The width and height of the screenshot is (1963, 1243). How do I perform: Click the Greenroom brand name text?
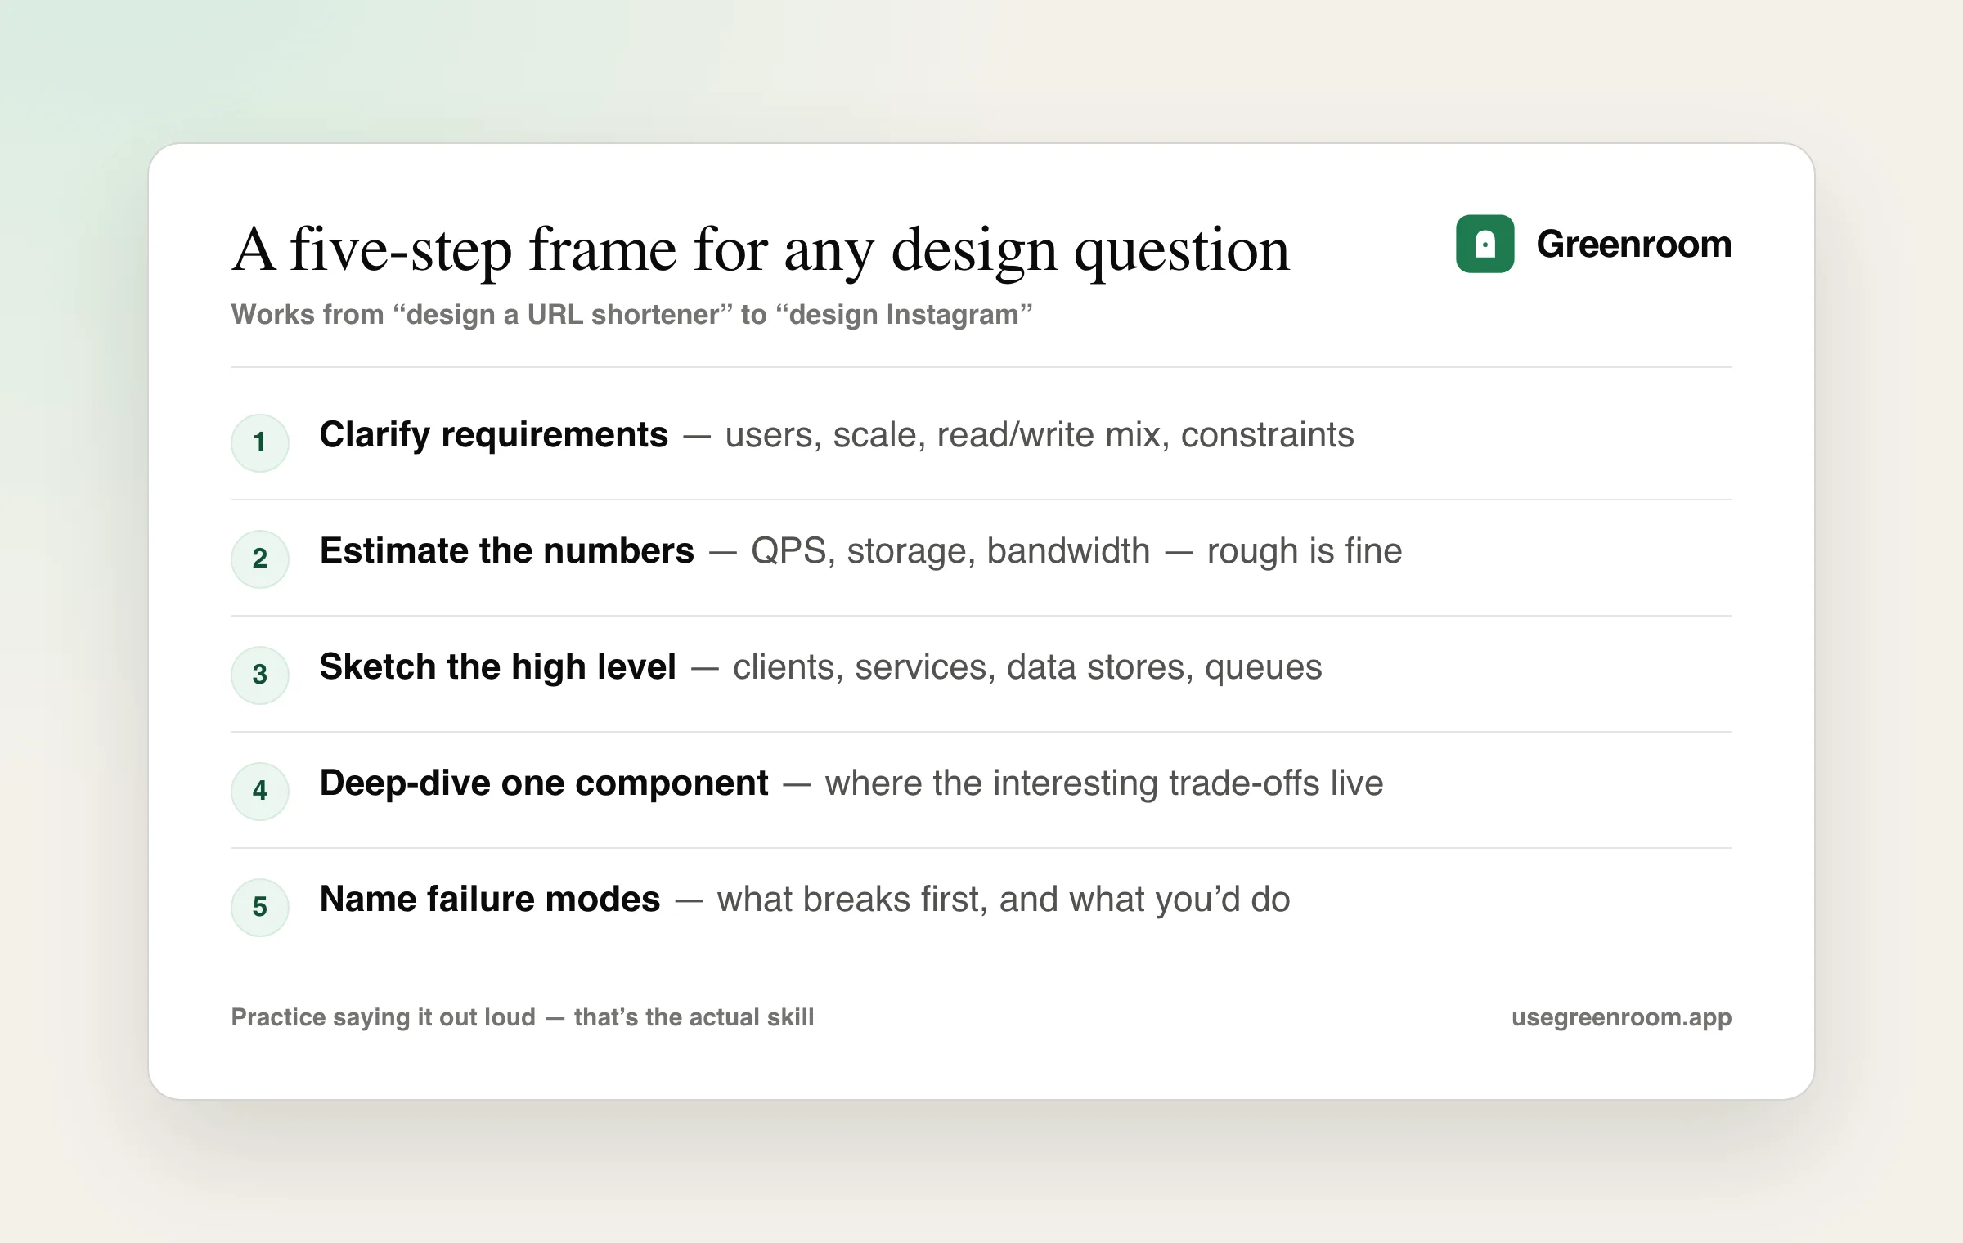tap(1634, 244)
